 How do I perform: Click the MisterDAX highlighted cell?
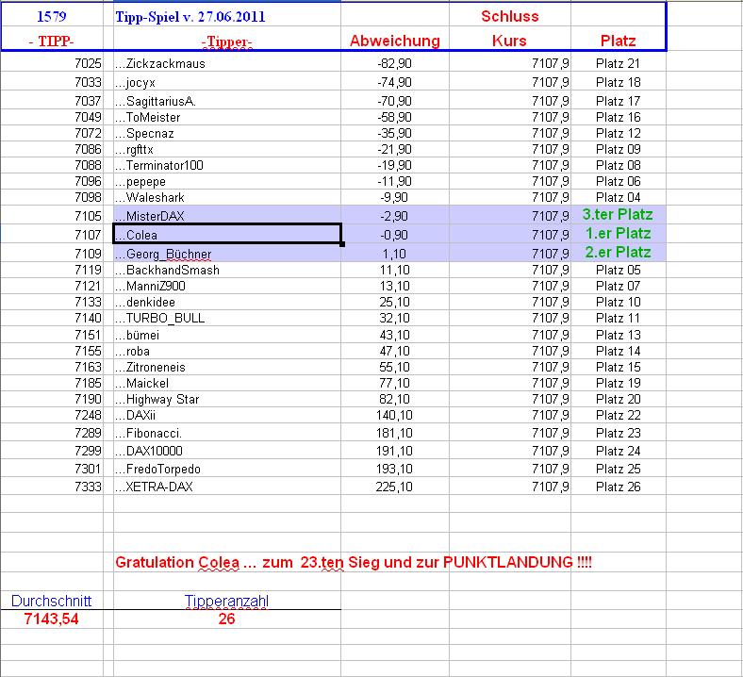coord(227,216)
